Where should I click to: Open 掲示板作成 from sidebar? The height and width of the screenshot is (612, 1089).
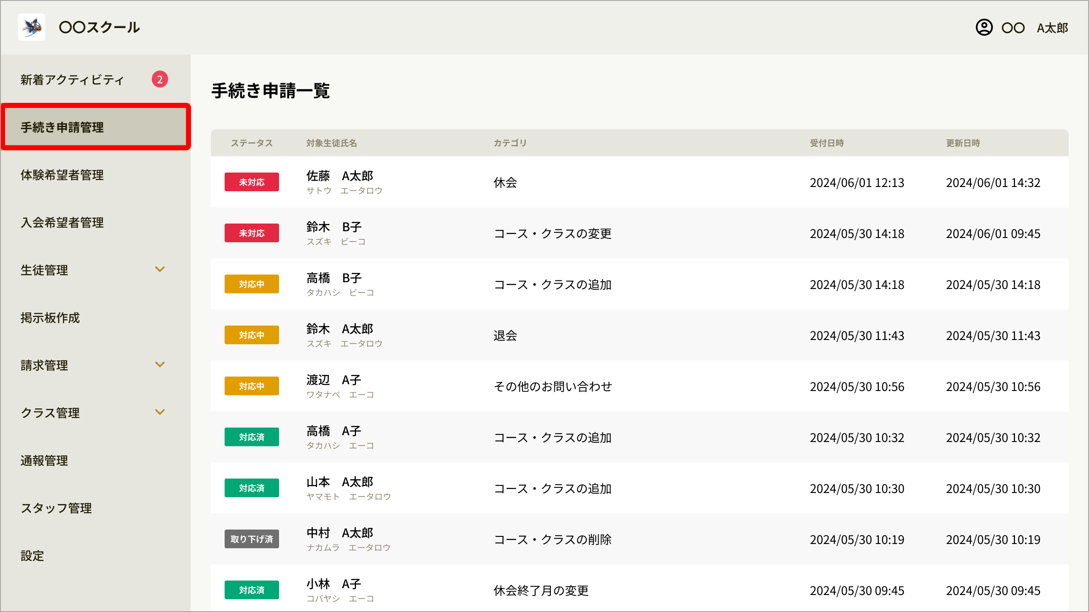click(x=50, y=317)
